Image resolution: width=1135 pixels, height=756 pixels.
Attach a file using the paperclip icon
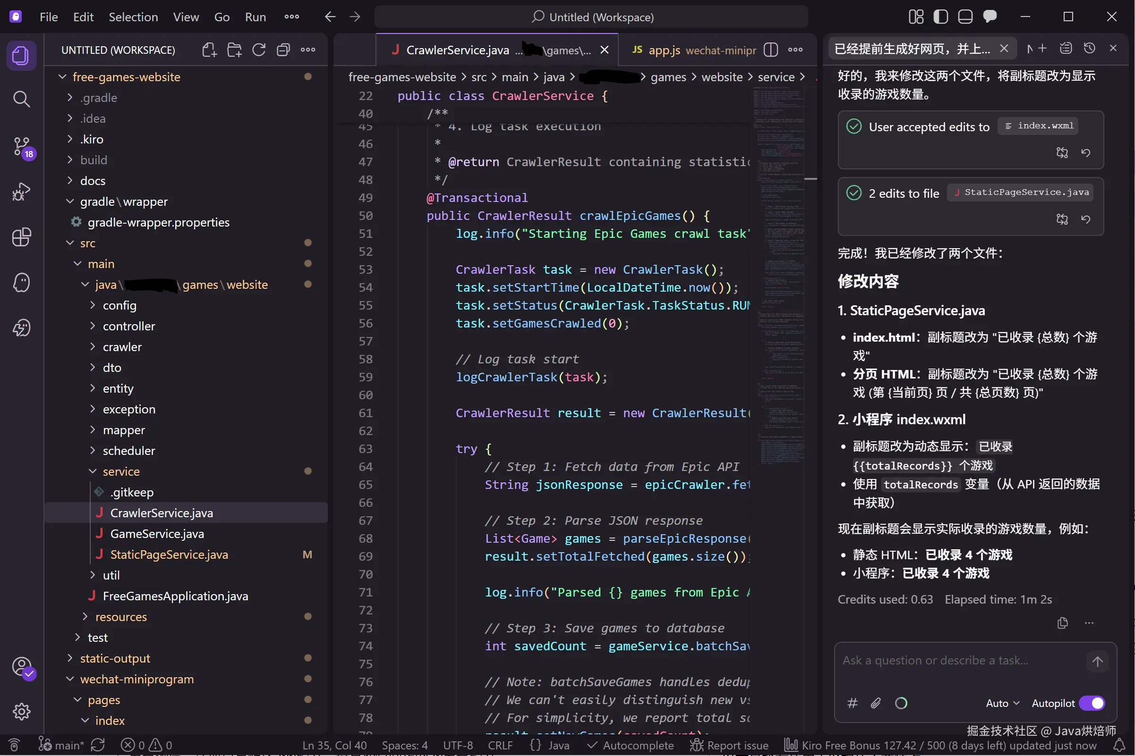(875, 703)
